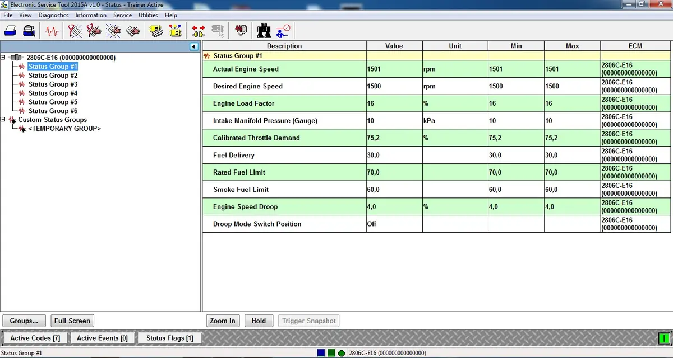Open Active Events toolbar icon
The image size is (673, 358).
(113, 30)
